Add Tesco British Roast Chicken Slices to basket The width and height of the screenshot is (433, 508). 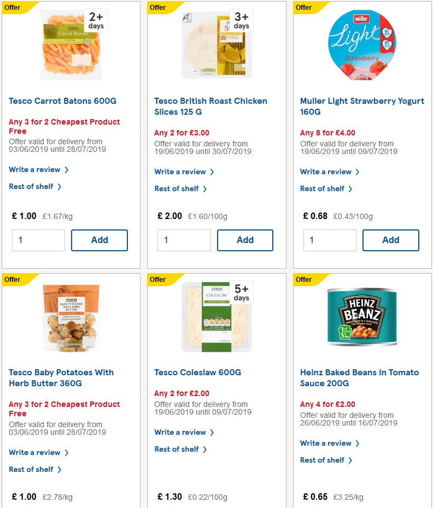click(245, 240)
